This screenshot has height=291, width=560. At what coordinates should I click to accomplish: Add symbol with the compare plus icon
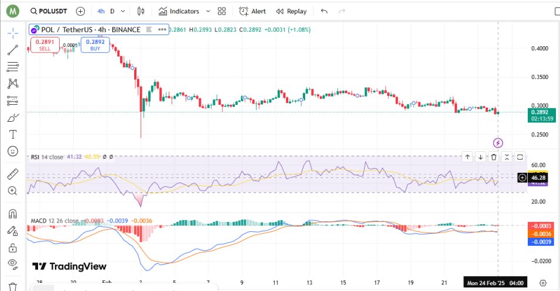[x=81, y=12]
